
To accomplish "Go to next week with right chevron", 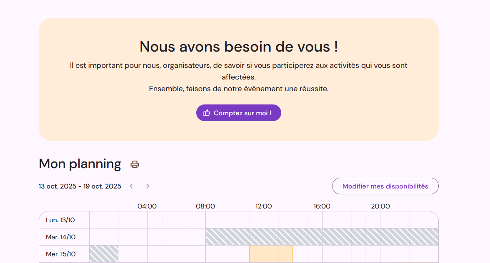I will pyautogui.click(x=147, y=186).
